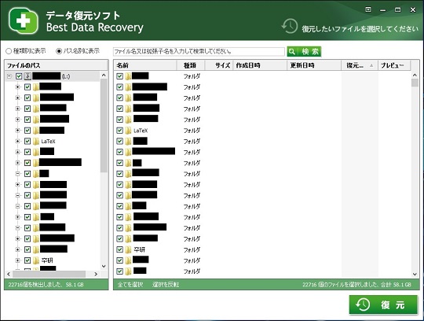
Task: Click the フォルダ type cell of the LaTeX row
Action: tap(192, 131)
